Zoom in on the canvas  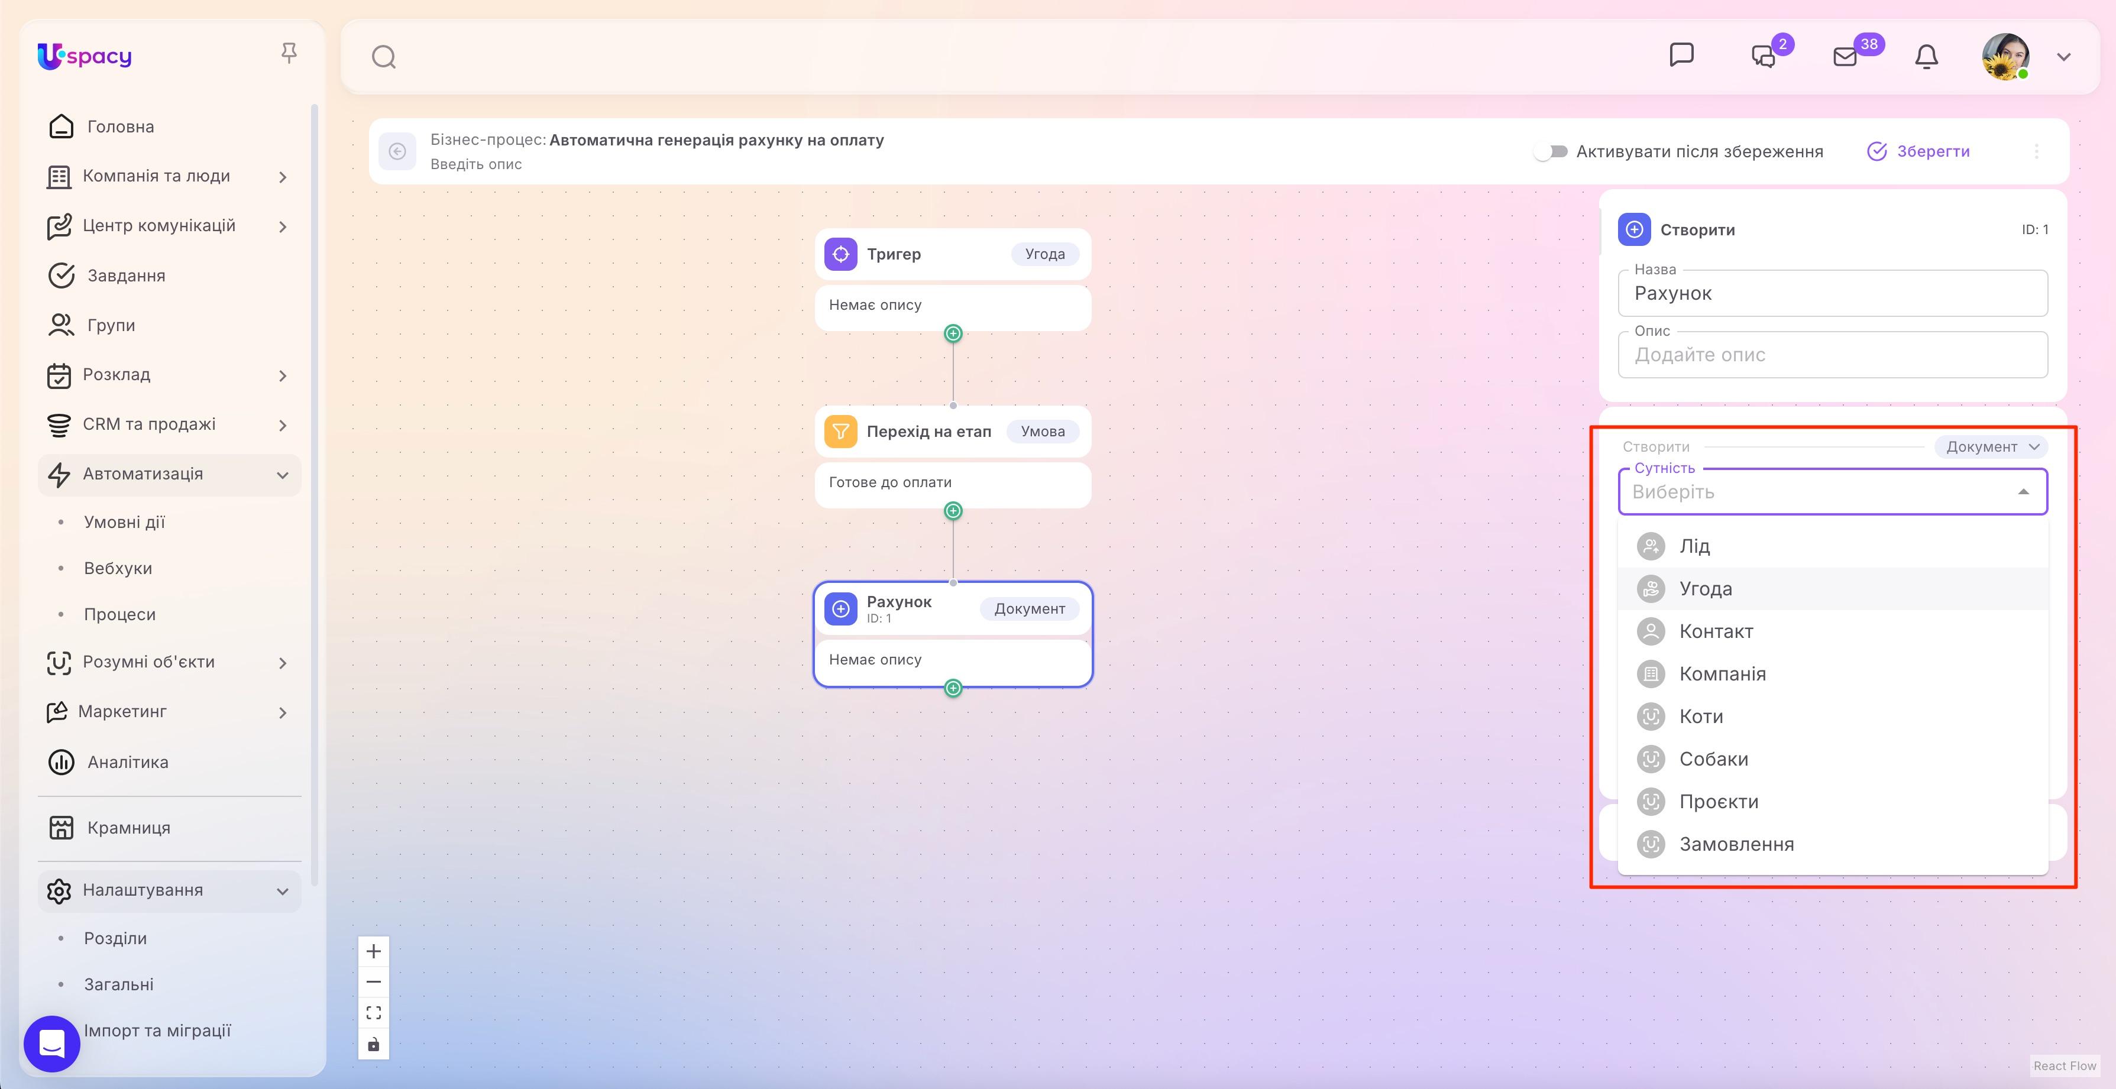(x=374, y=951)
